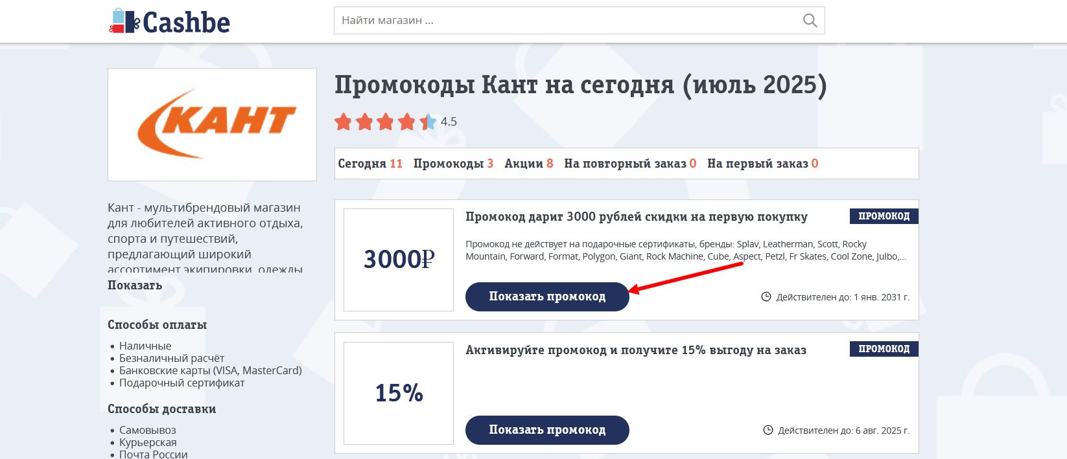Click the 'Самовывоз' list item
This screenshot has width=1067, height=459.
[148, 430]
